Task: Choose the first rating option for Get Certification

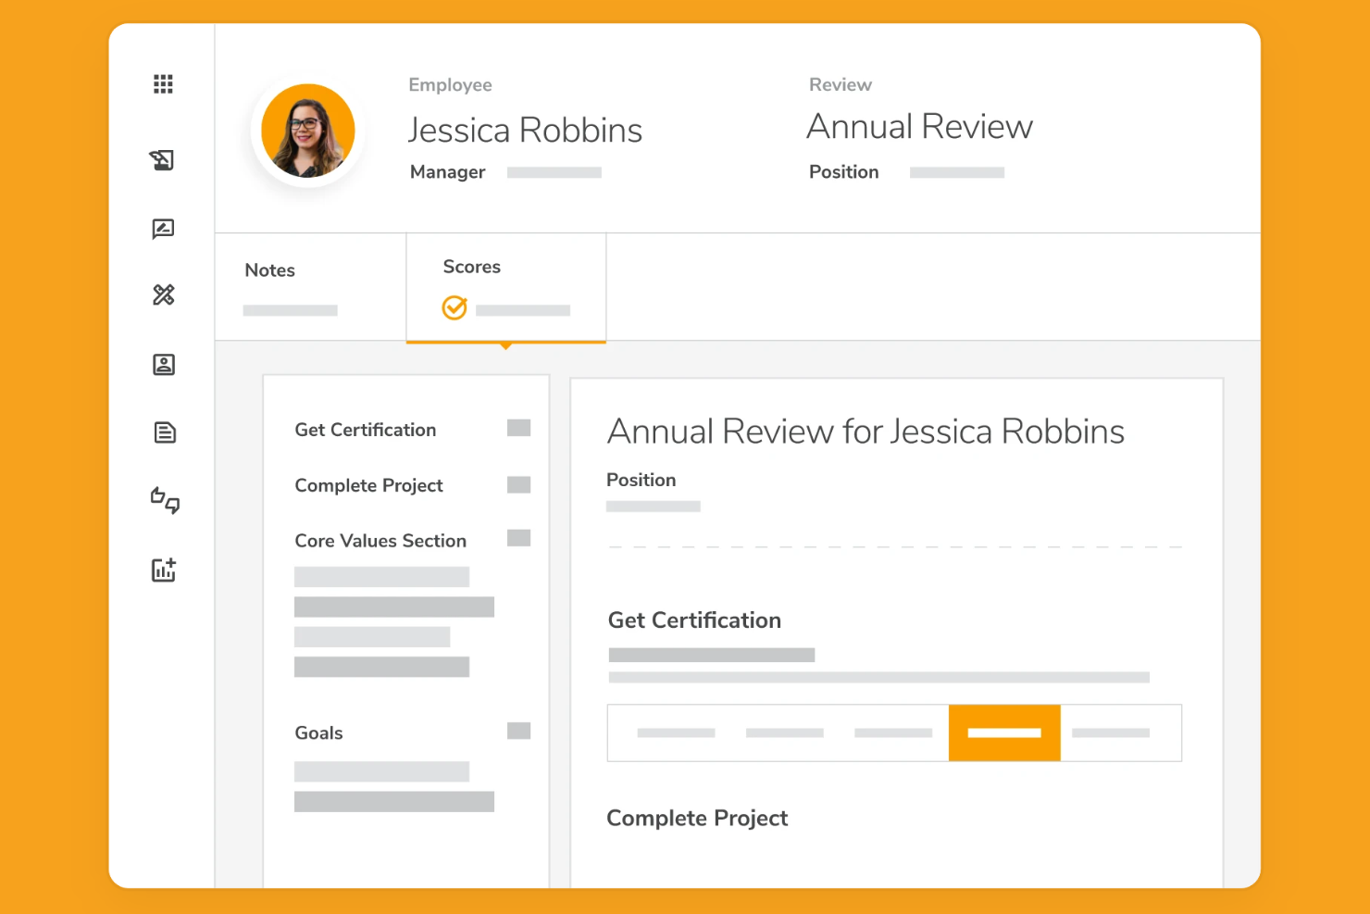Action: click(676, 732)
